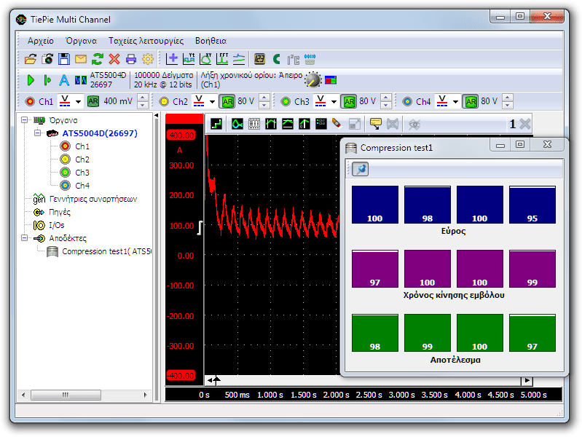Add new graph with plus icon
582x437 pixels.
[172, 59]
